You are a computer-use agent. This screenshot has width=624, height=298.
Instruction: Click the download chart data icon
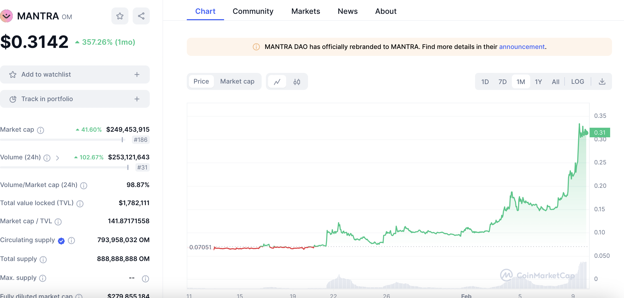click(602, 82)
